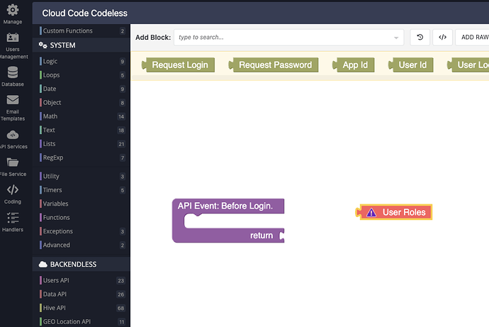Open API Services cloud icon
489x327 pixels.
tap(13, 135)
